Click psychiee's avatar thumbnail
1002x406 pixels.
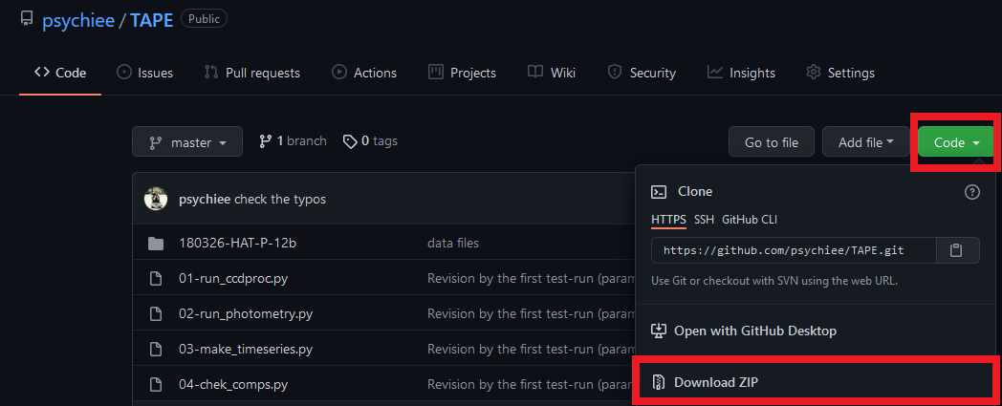click(156, 199)
